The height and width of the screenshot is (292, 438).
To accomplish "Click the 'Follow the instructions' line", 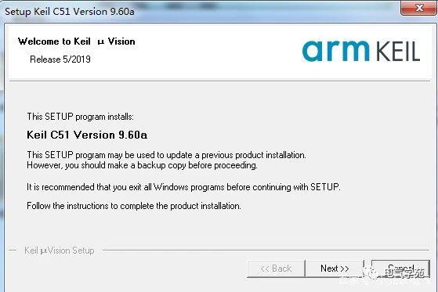I will coord(134,206).
